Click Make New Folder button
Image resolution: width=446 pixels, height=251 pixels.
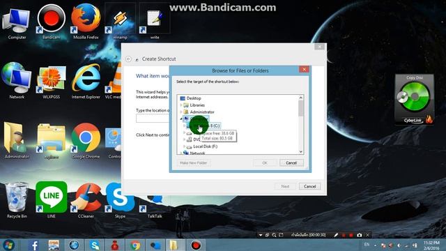[x=194, y=162]
